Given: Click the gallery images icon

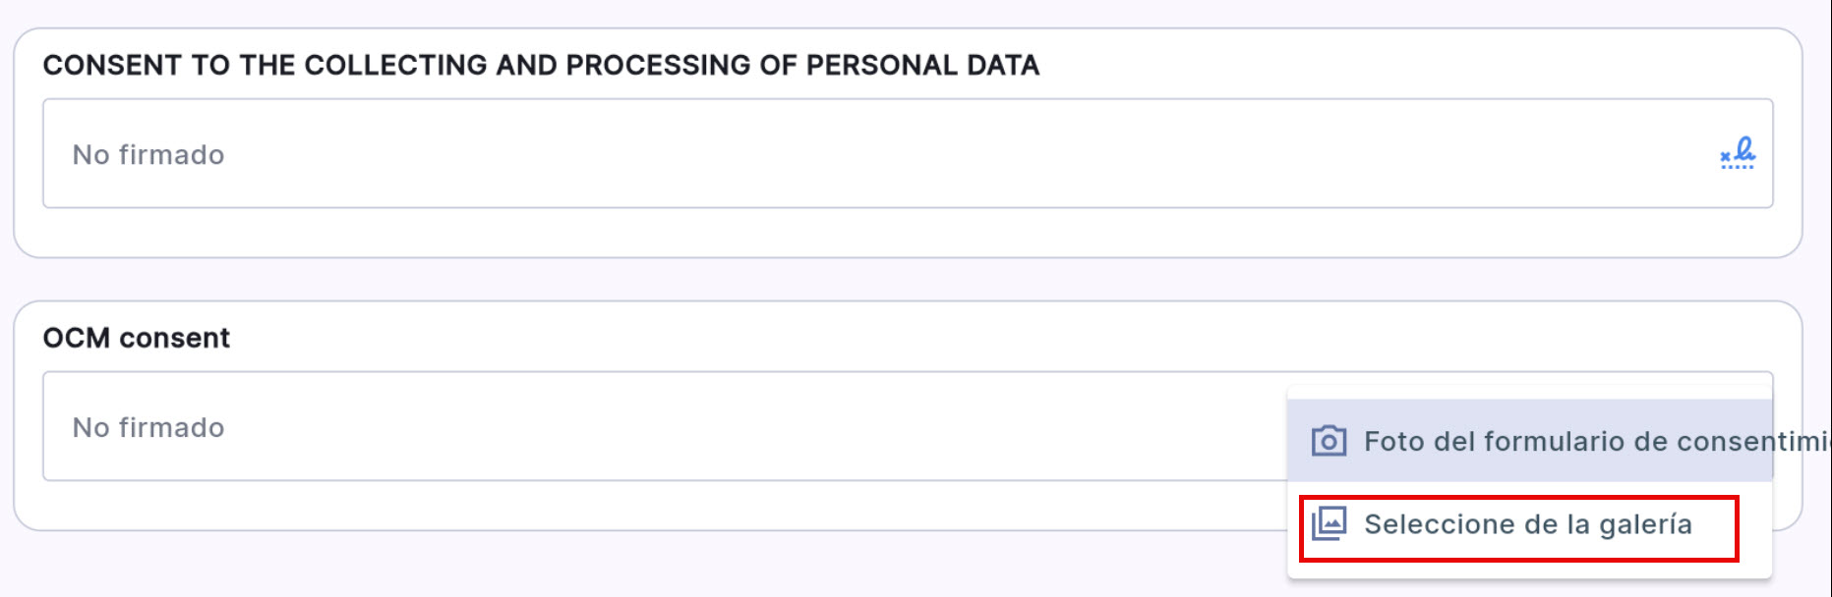Looking at the screenshot, I should (1329, 523).
